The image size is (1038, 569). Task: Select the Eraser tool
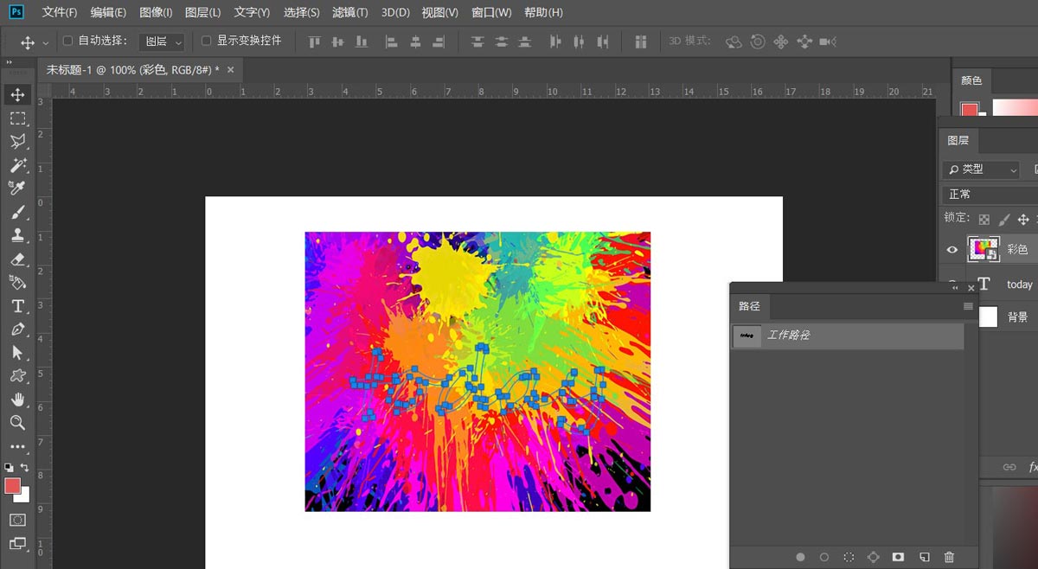tap(17, 259)
